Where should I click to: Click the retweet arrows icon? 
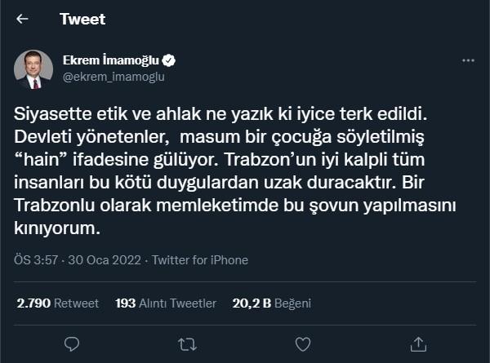click(187, 343)
